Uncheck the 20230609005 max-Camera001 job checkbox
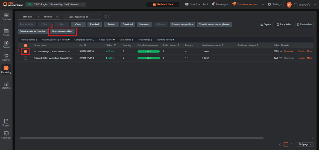 pyautogui.click(x=25, y=51)
